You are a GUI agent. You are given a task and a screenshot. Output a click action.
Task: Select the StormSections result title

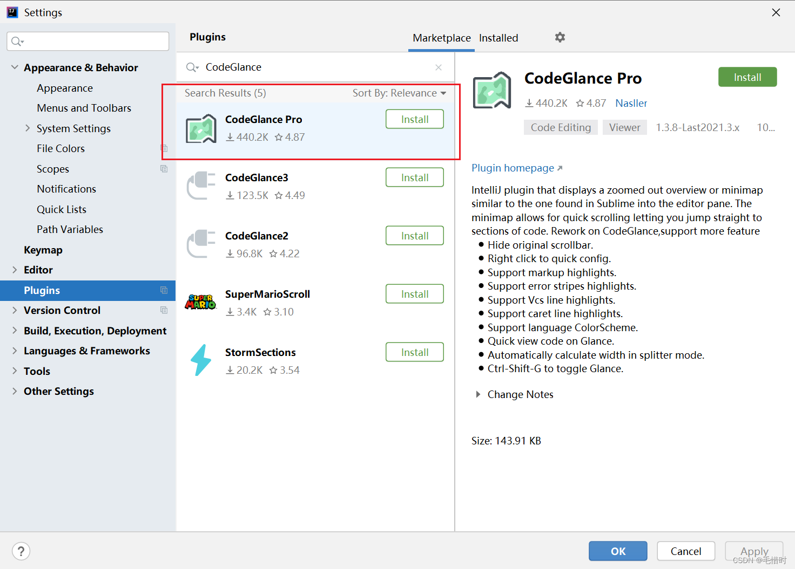pos(260,352)
